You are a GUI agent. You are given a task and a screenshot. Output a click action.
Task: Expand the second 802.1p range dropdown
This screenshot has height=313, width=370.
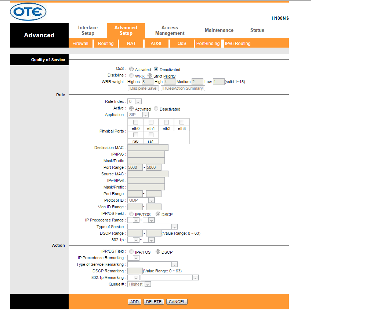click(149, 240)
